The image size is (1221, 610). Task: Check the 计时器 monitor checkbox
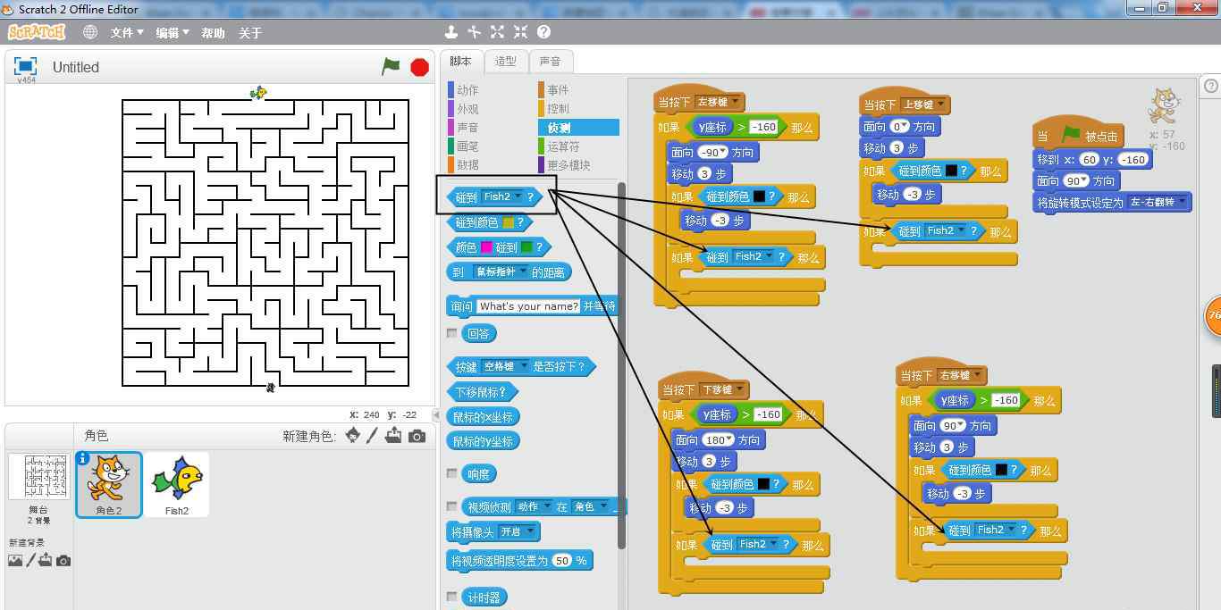[451, 597]
